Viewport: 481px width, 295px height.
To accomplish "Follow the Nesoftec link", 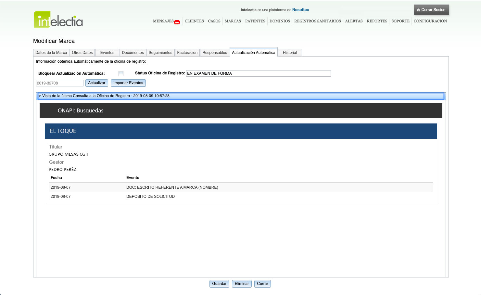I will (x=300, y=10).
